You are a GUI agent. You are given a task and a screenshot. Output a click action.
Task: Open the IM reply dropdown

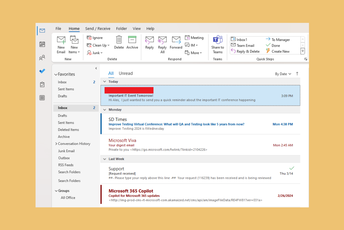[x=191, y=45]
